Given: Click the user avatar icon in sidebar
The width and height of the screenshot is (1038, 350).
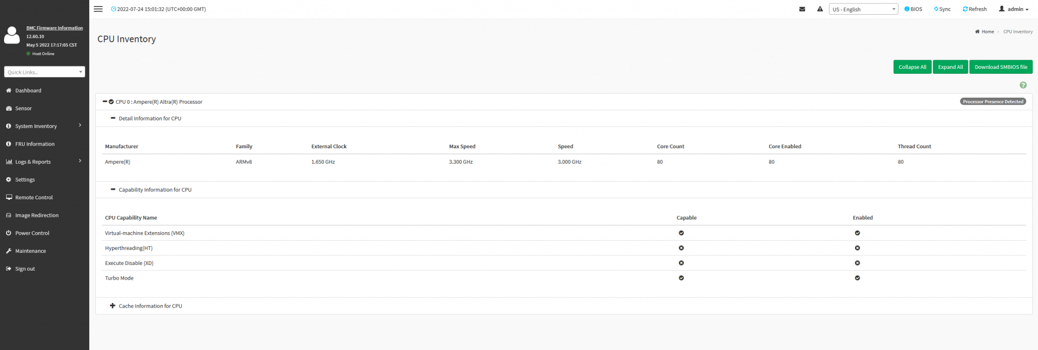Looking at the screenshot, I should click(12, 35).
